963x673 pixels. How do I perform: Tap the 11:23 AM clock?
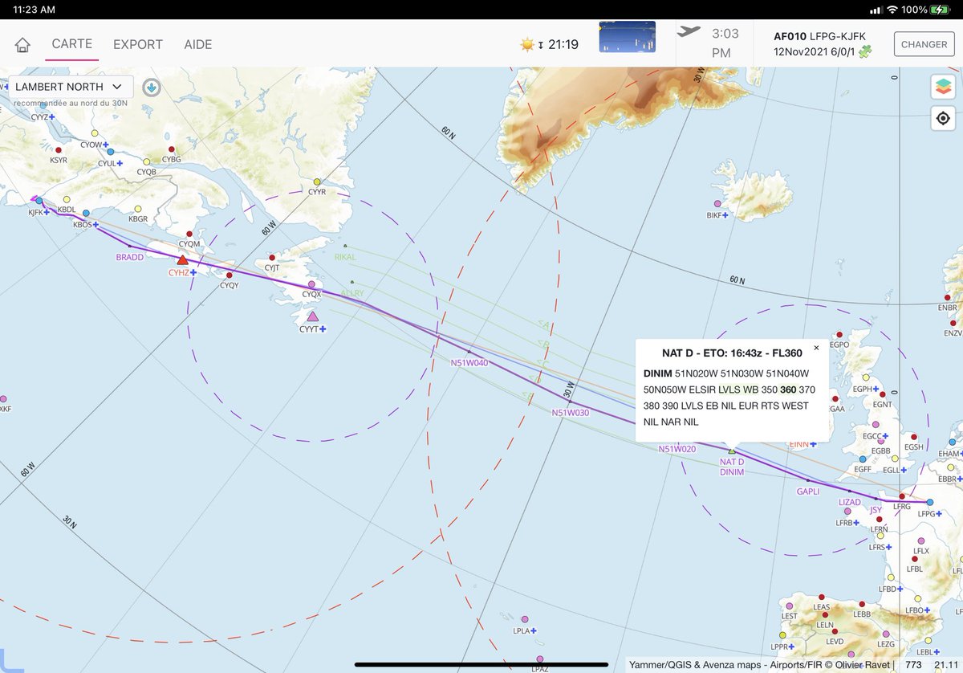35,10
